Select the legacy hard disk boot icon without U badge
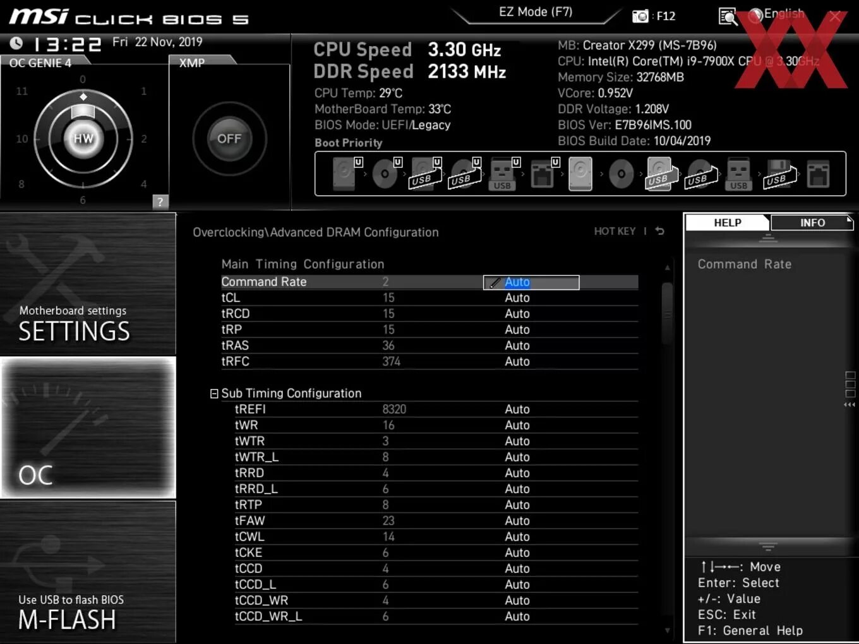859x644 pixels. click(x=580, y=173)
